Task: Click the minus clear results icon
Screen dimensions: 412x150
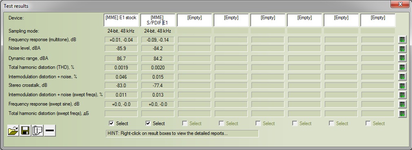Action: point(50,130)
